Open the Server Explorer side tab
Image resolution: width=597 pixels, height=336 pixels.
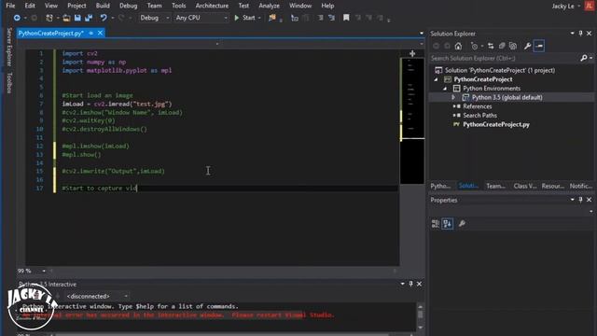click(9, 47)
